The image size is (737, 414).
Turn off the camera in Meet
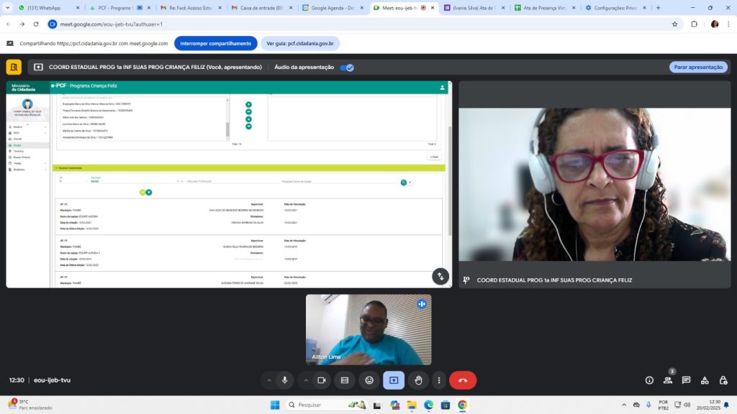[x=322, y=380]
